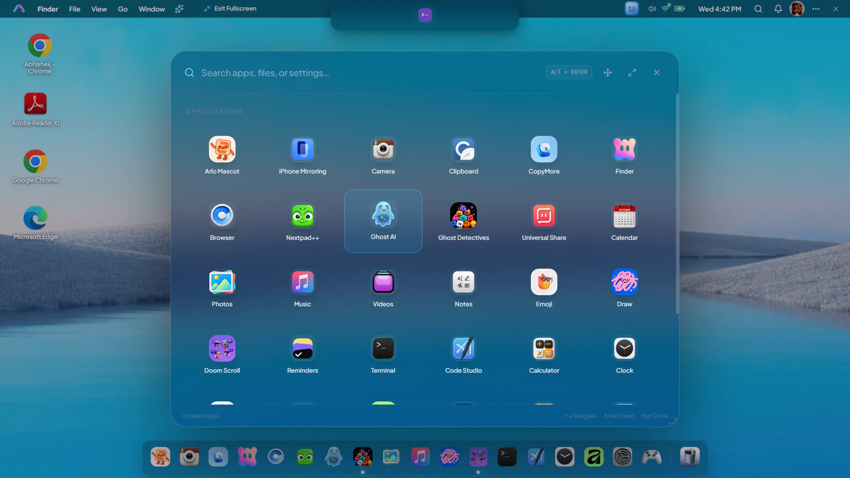Click the game controller icon in the dock
850x478 pixels.
click(652, 457)
